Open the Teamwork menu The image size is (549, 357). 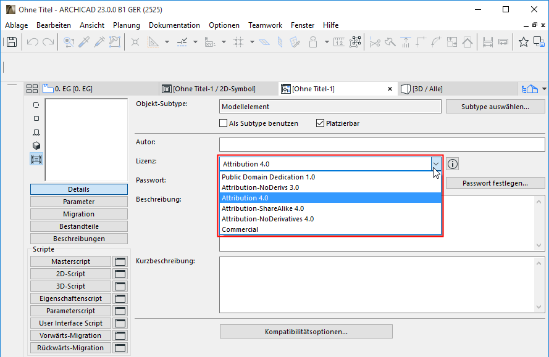point(265,25)
